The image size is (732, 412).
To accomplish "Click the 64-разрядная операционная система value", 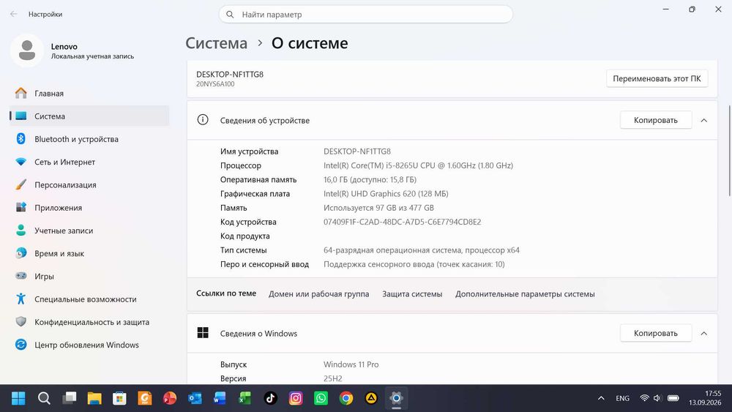I will point(422,250).
